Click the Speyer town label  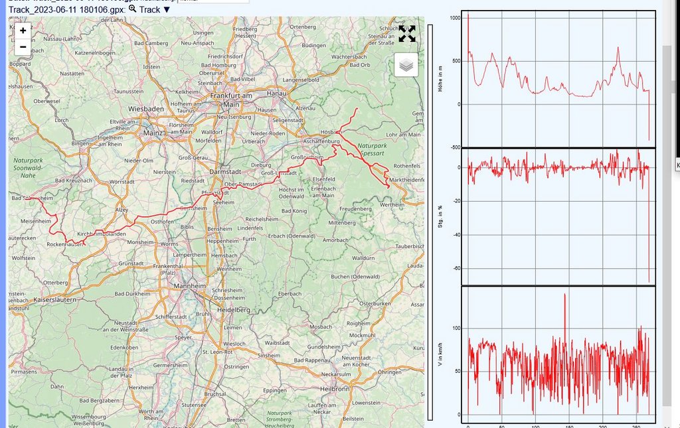click(x=183, y=338)
